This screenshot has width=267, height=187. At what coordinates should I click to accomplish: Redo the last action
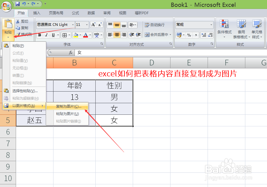point(33,4)
